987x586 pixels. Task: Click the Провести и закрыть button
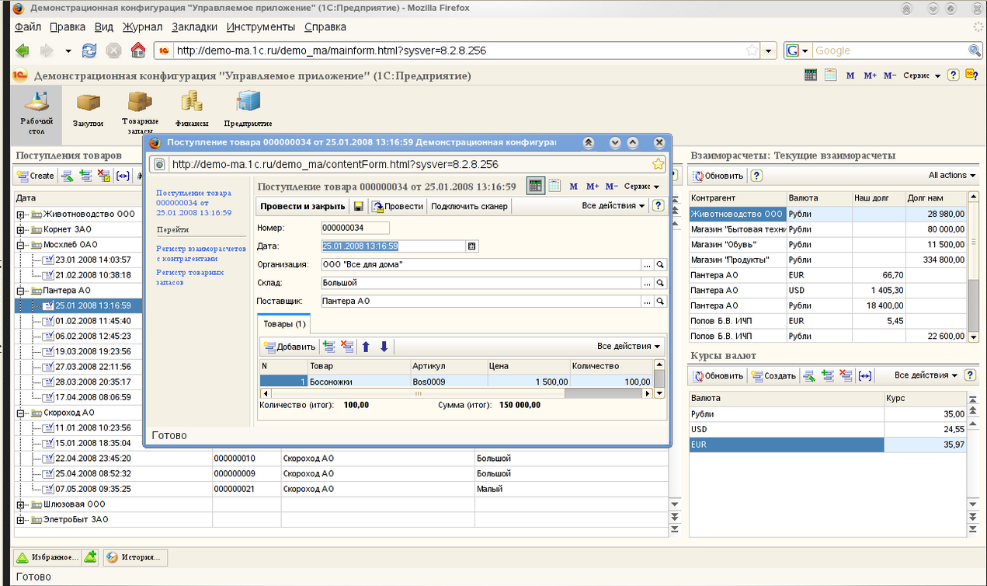click(303, 206)
